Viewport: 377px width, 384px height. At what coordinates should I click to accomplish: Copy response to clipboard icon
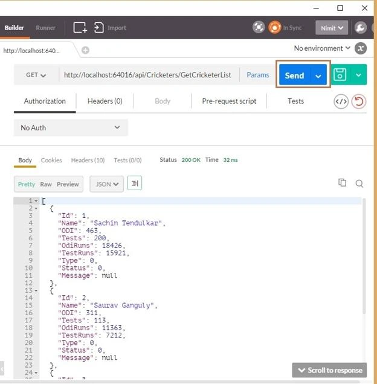click(342, 183)
